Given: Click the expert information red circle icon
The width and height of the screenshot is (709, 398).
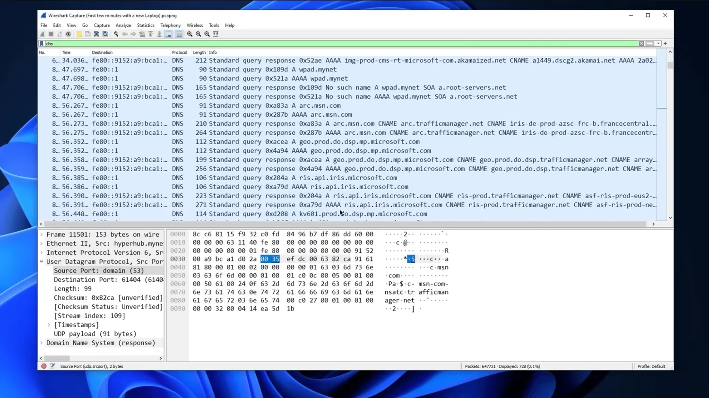Looking at the screenshot, I should (x=44, y=366).
